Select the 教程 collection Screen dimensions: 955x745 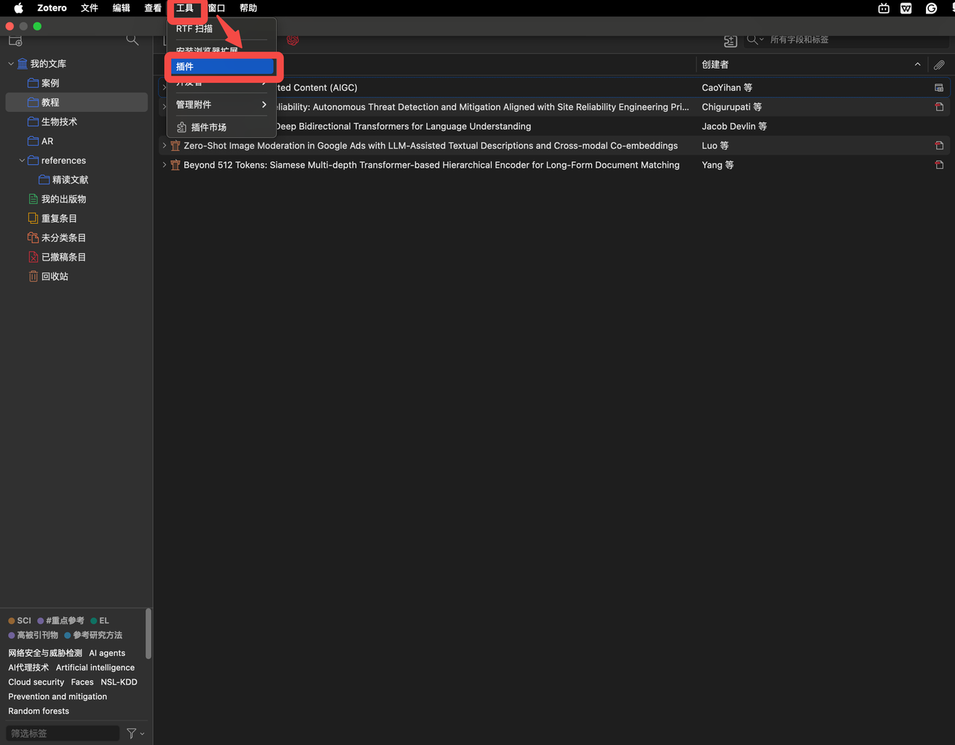[76, 102]
